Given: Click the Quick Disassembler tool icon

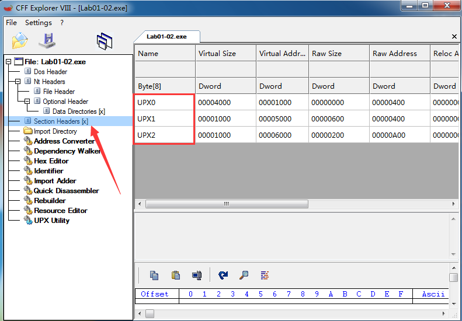Looking at the screenshot, I should coord(28,190).
